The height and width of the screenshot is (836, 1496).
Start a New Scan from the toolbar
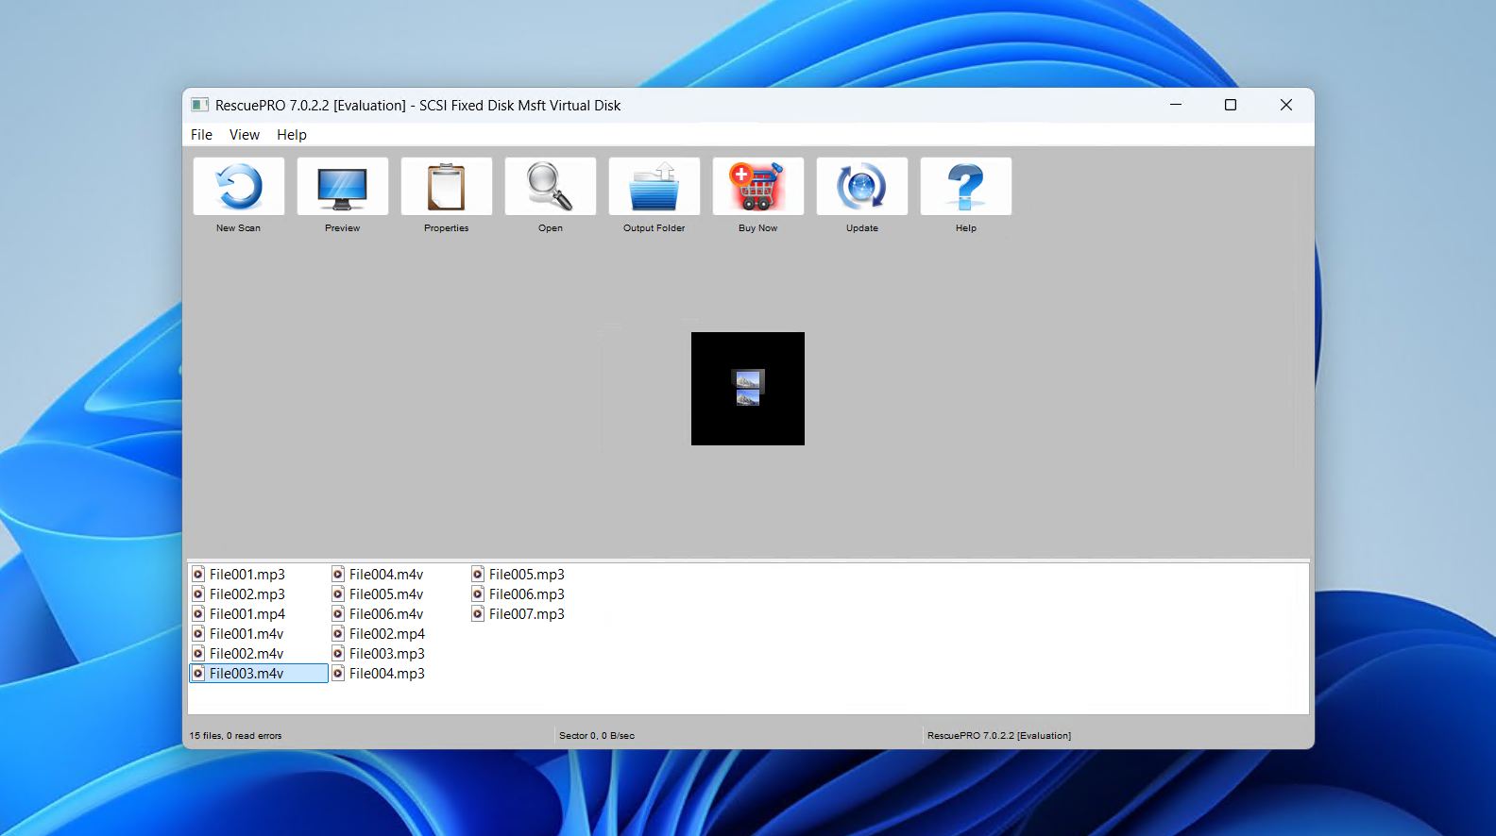[238, 187]
